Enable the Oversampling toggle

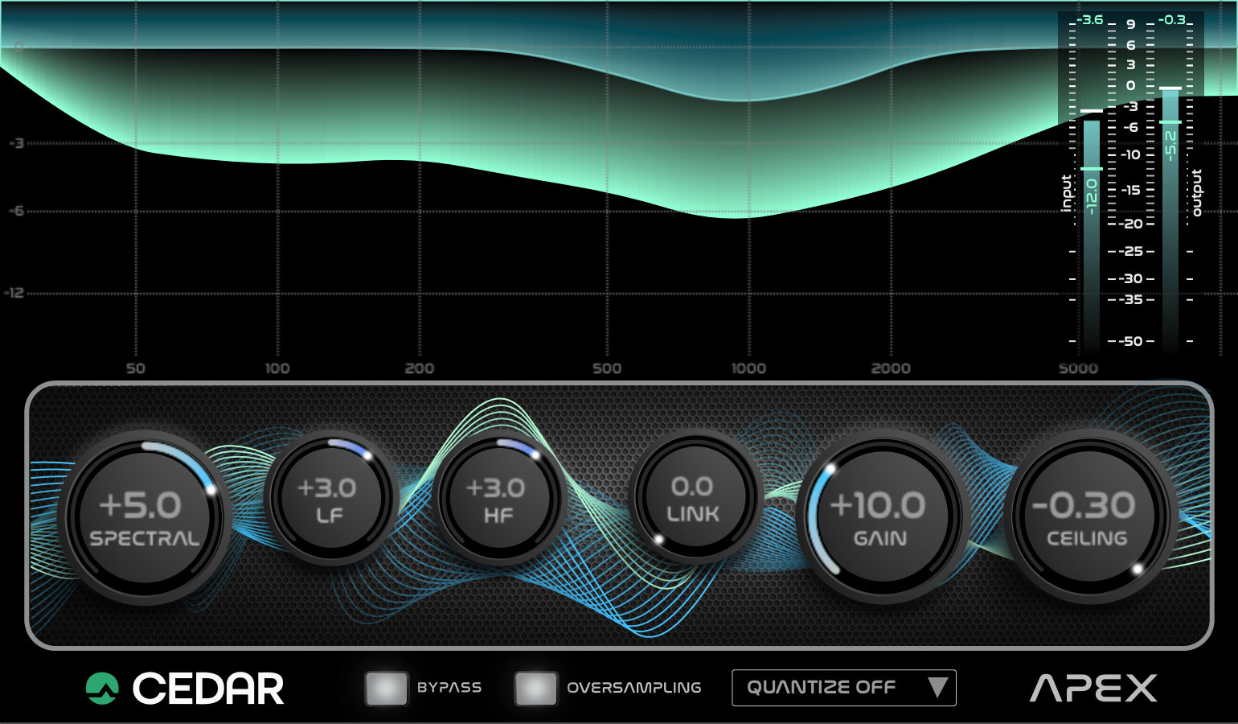[535, 689]
